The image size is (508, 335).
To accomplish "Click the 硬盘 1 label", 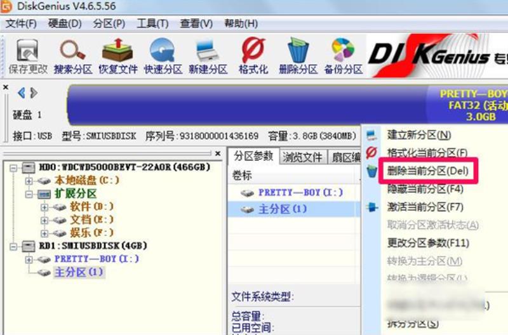I will tap(27, 115).
